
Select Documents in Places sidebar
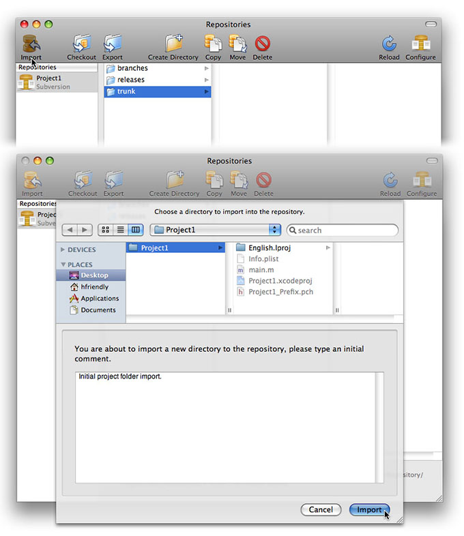(x=91, y=310)
